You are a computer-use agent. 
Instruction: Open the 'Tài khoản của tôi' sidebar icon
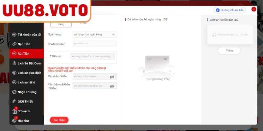[x=14, y=34]
